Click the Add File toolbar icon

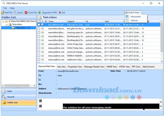[x=3, y=13]
